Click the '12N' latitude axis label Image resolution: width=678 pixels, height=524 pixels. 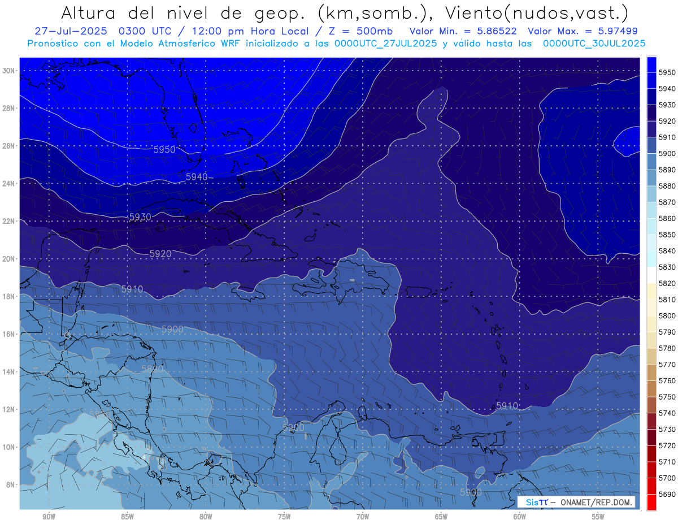pyautogui.click(x=8, y=409)
